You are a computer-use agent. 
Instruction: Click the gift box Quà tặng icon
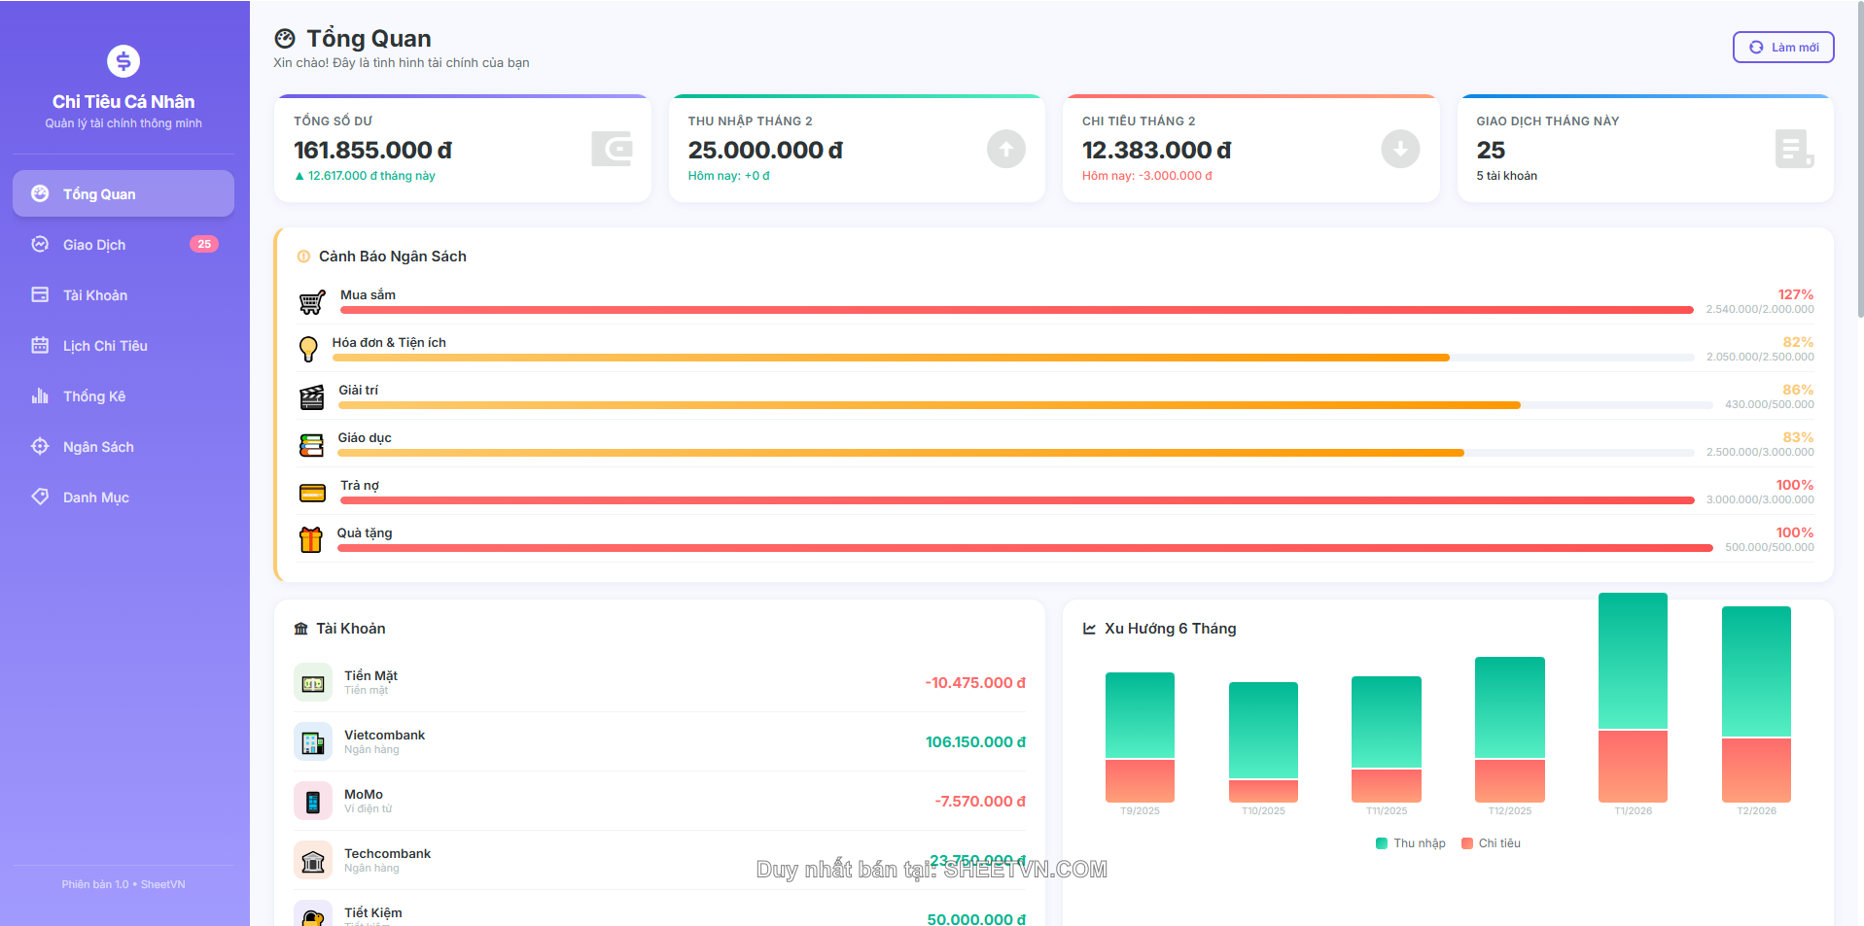[310, 539]
